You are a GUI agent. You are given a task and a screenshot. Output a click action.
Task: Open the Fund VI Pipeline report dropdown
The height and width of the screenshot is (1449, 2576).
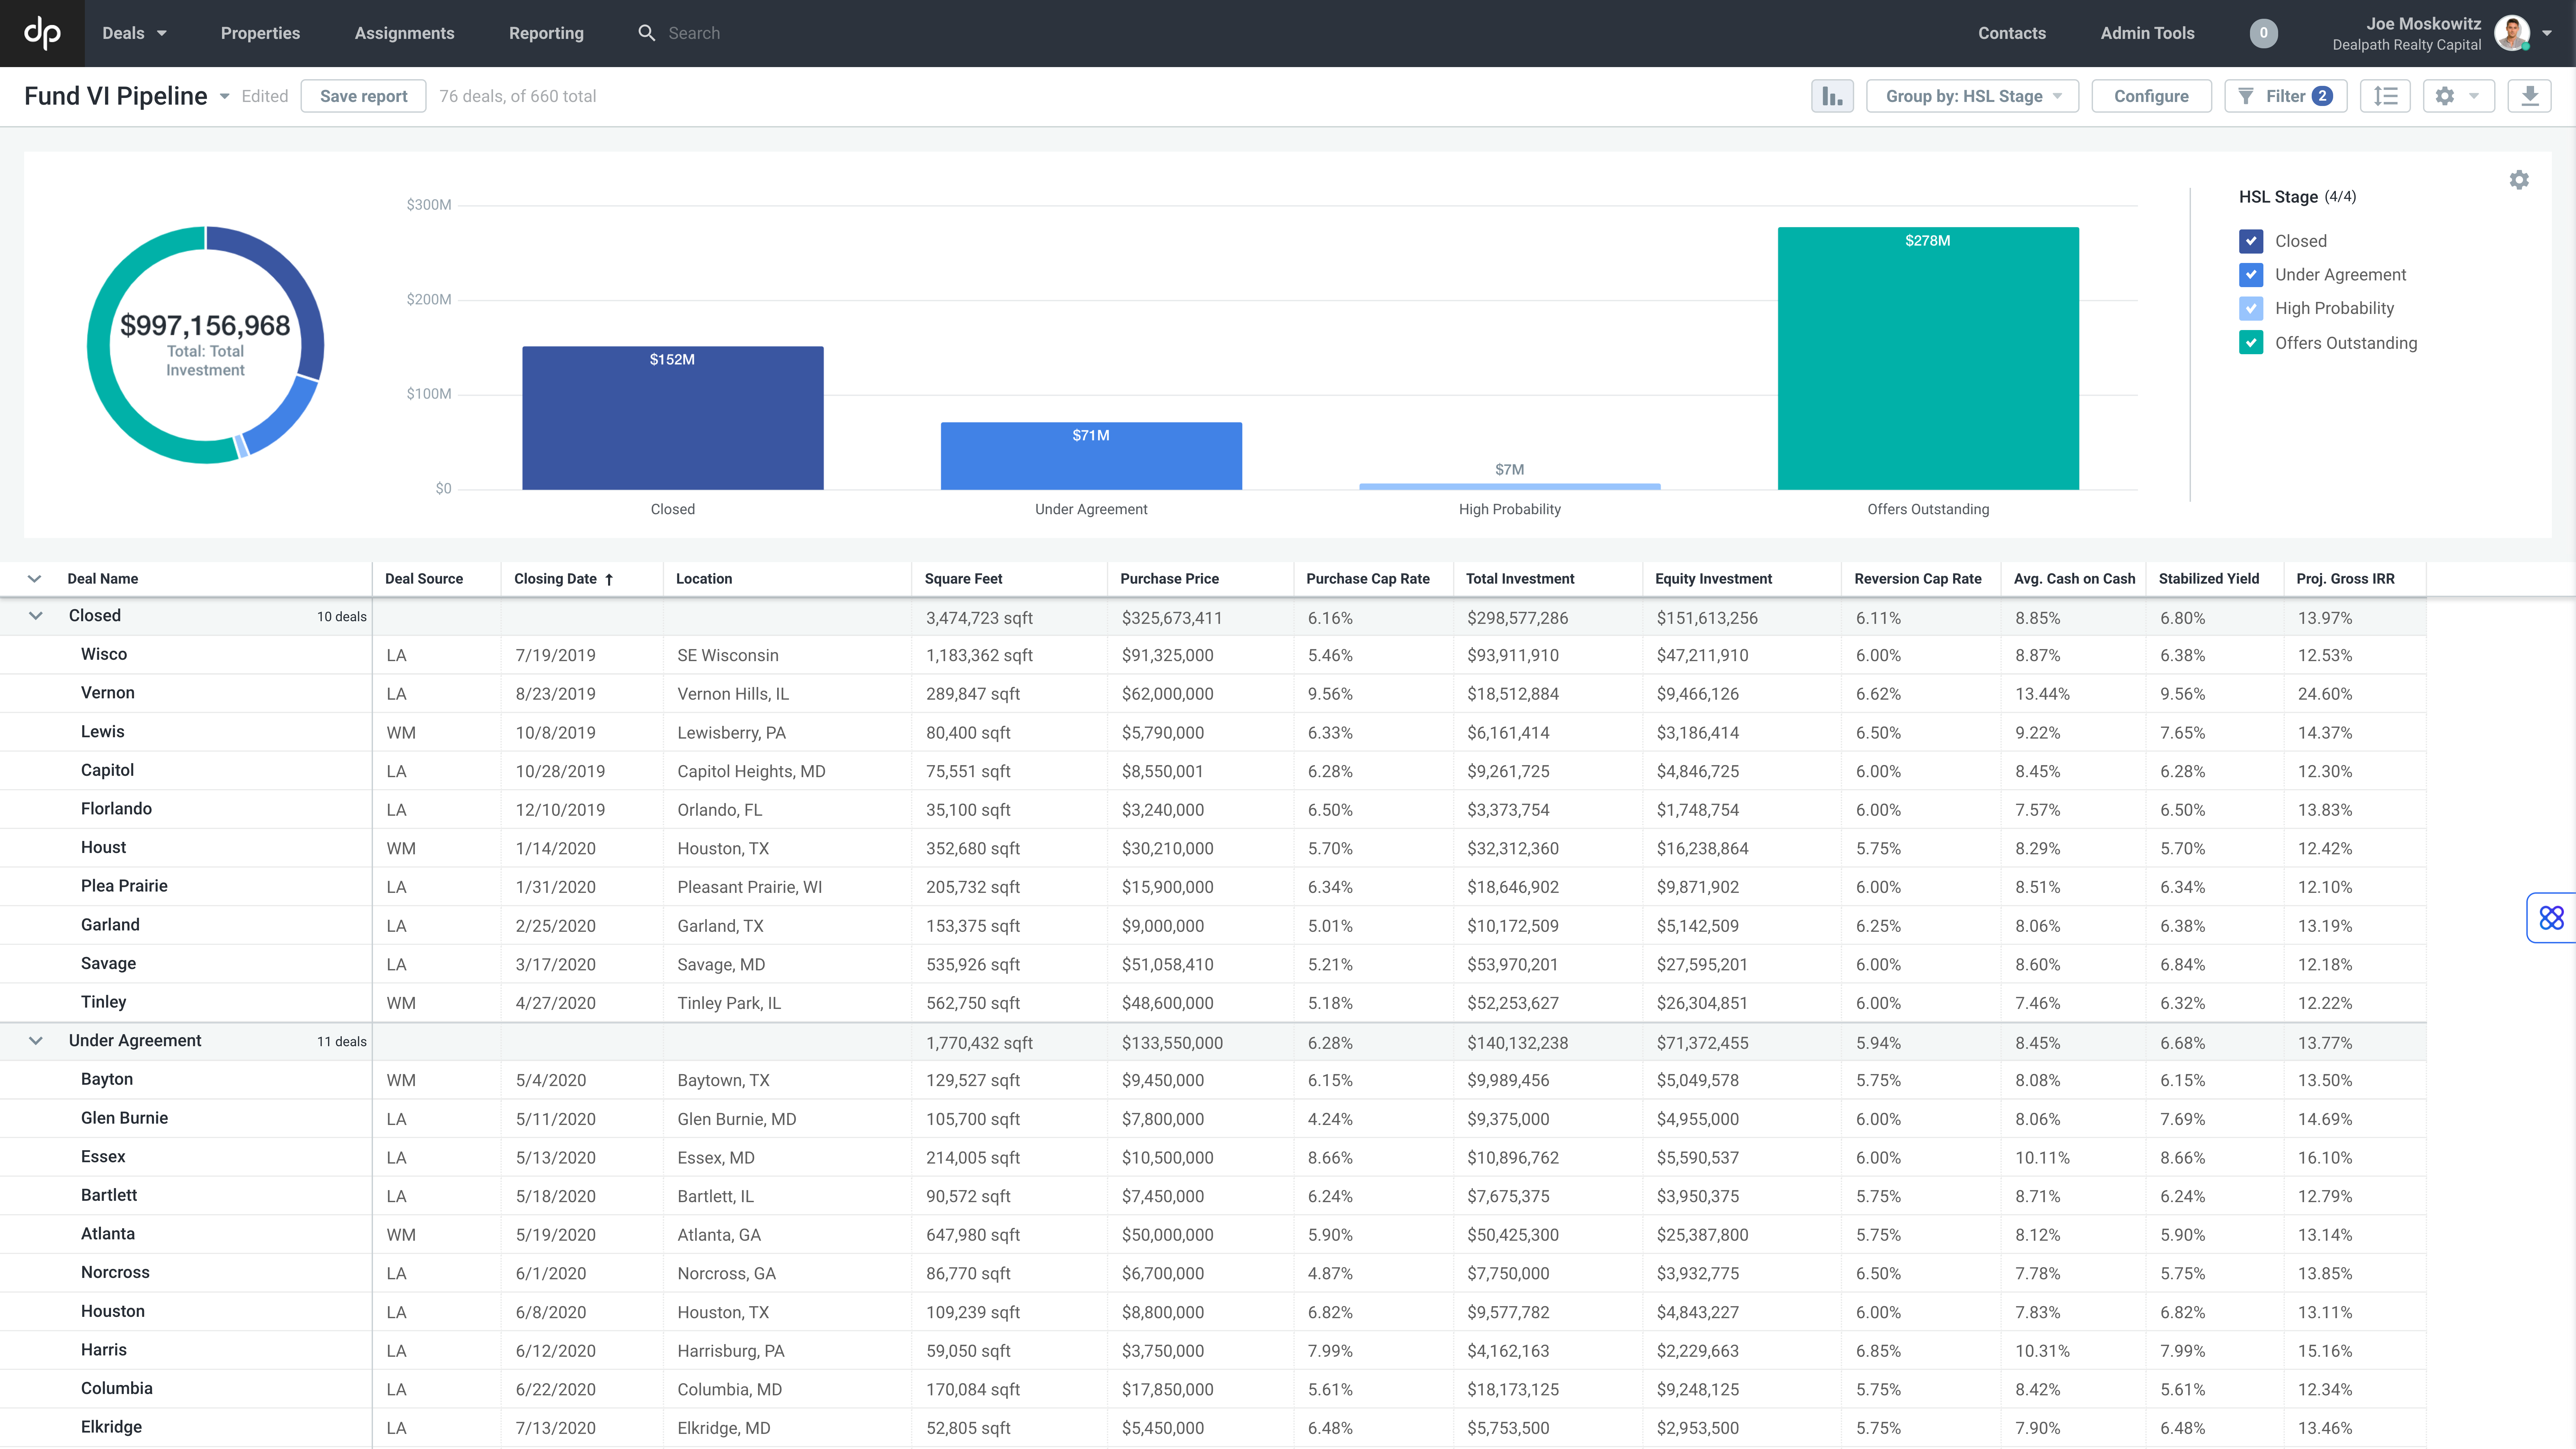click(224, 96)
